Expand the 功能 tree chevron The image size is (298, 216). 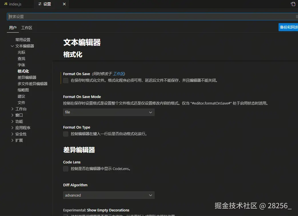(x=12, y=121)
